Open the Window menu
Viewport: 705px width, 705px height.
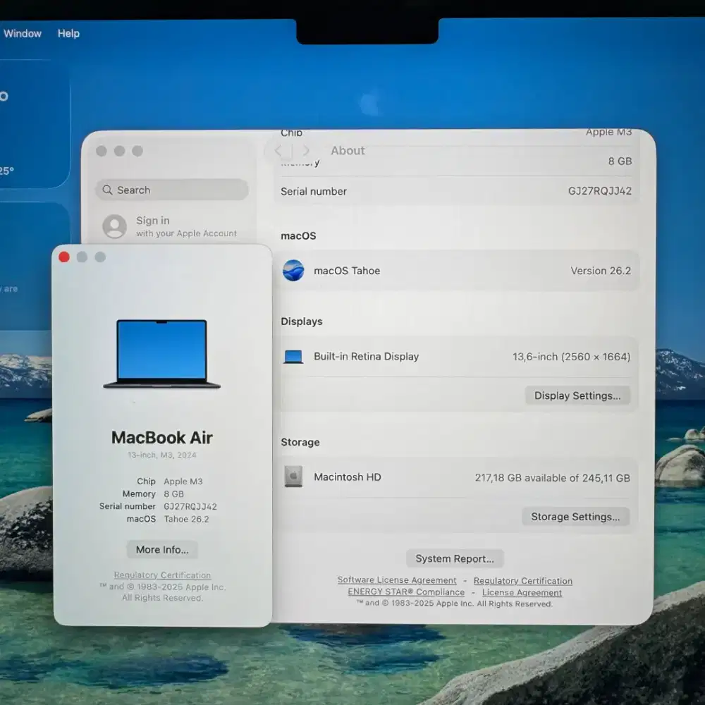coord(23,33)
